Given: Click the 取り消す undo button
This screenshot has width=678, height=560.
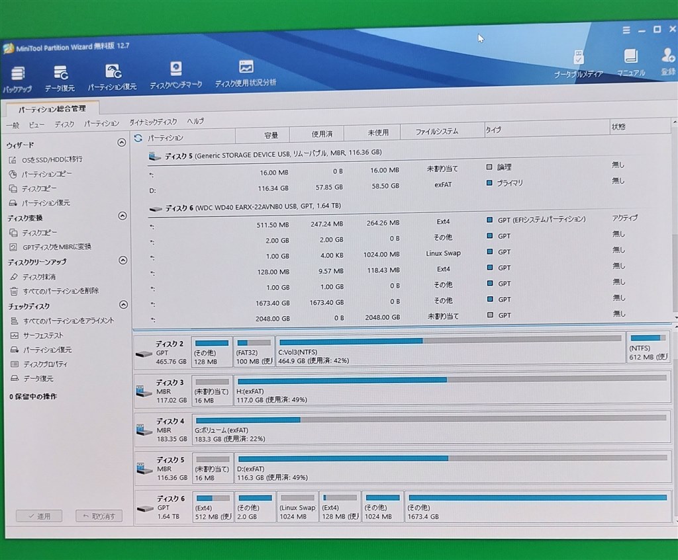Looking at the screenshot, I should coord(99,516).
